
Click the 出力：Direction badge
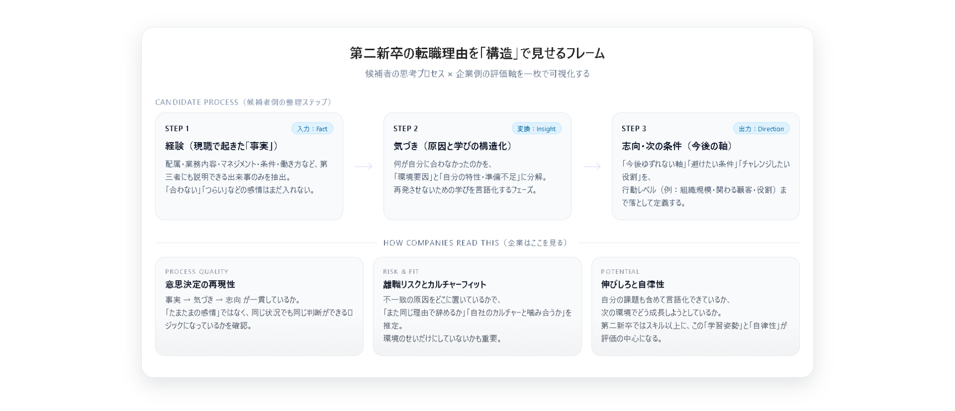click(761, 129)
